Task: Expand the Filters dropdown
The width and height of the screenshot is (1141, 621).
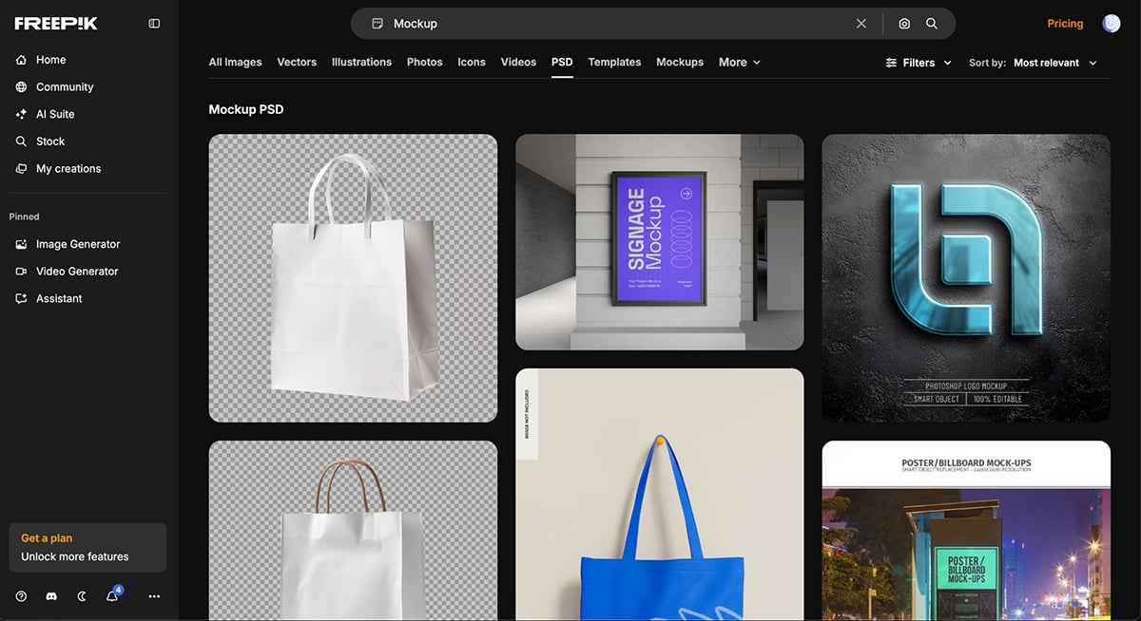Action: click(x=918, y=63)
